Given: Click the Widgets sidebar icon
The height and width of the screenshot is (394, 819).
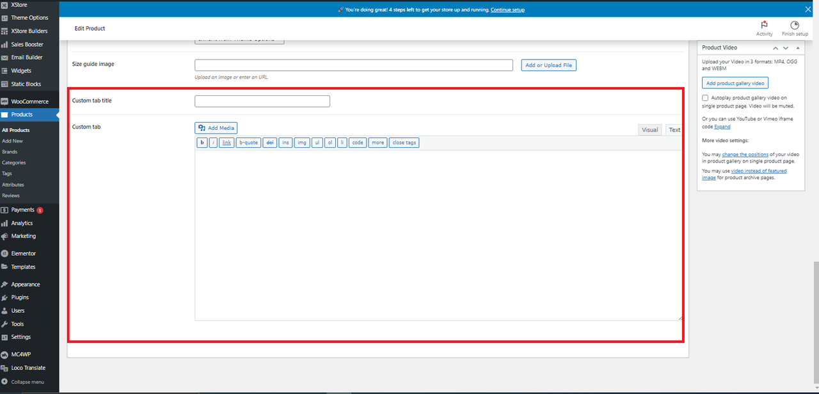Looking at the screenshot, I should 4,70.
